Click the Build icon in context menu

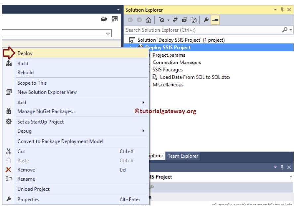(8, 63)
